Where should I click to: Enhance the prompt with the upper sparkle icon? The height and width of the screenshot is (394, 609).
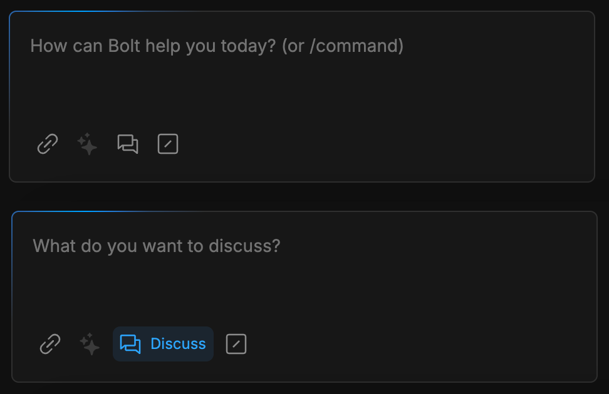tap(88, 144)
